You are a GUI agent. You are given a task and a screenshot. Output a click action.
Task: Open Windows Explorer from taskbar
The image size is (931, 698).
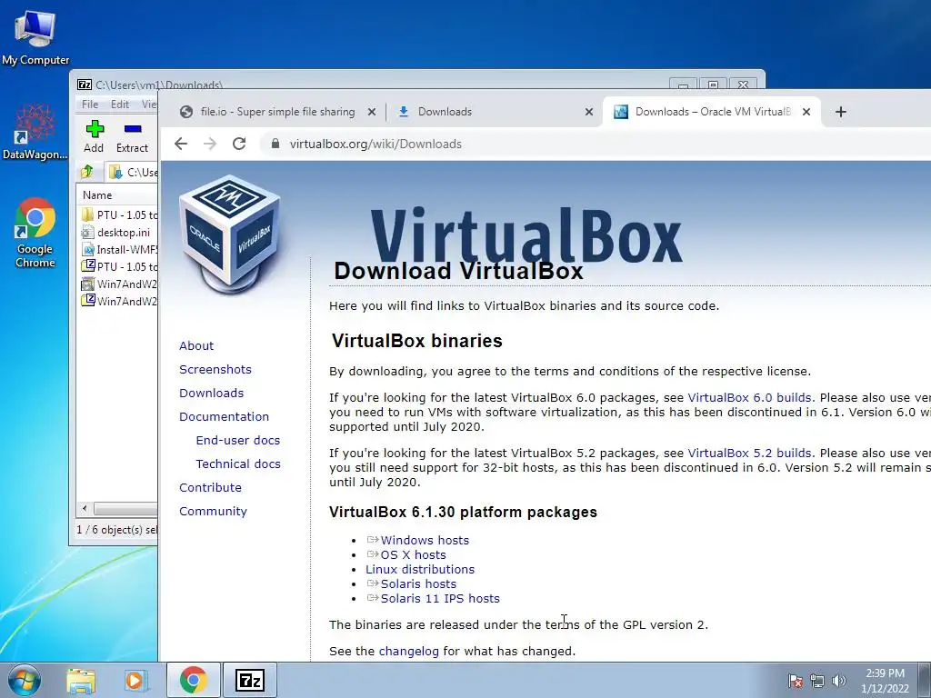pyautogui.click(x=81, y=680)
